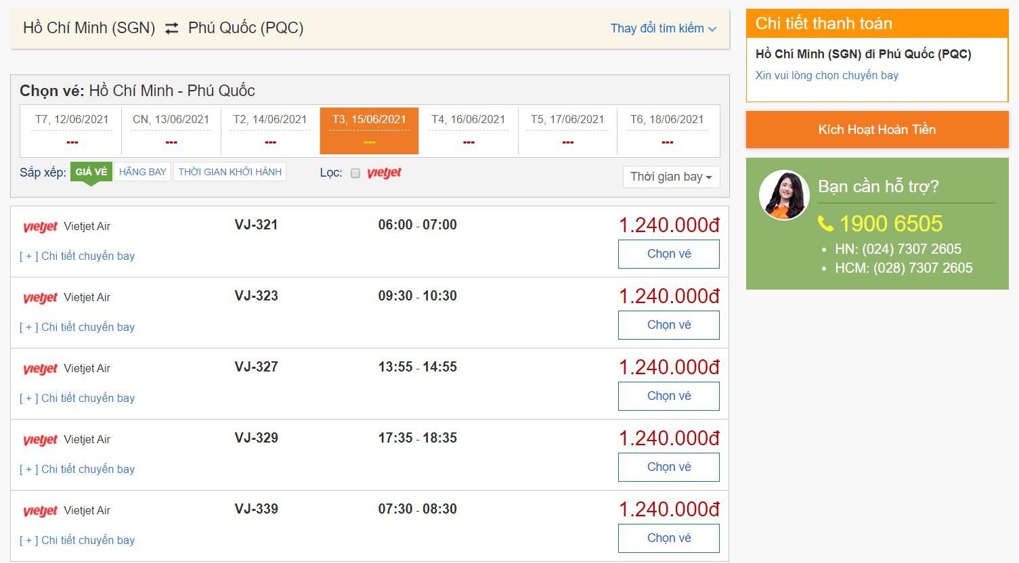Expand Chi tiết chuyến bay for flight VJ-321
Viewport: 1019px width, 563px height.
point(77,256)
